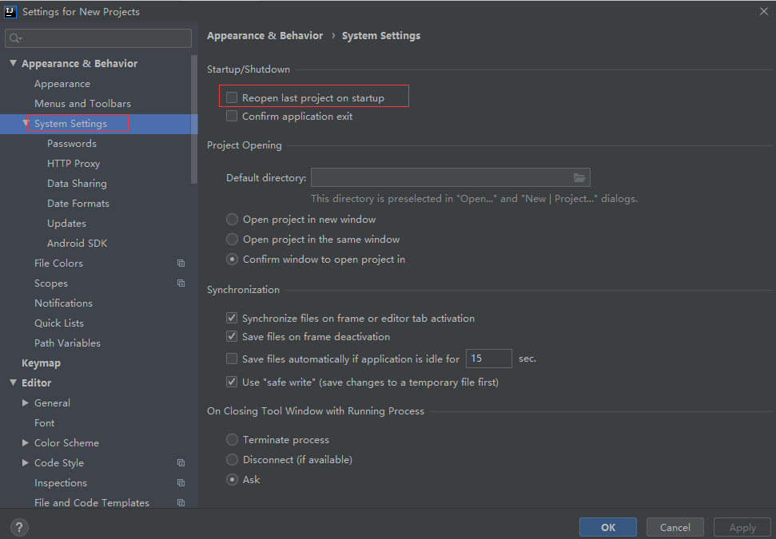Confirm settings with the OK button
This screenshot has height=539, width=776.
(x=607, y=527)
